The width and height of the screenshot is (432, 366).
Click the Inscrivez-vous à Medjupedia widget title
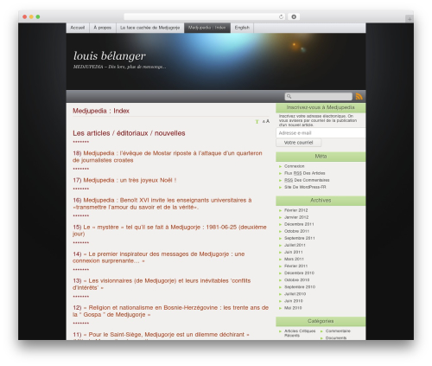pyautogui.click(x=321, y=107)
